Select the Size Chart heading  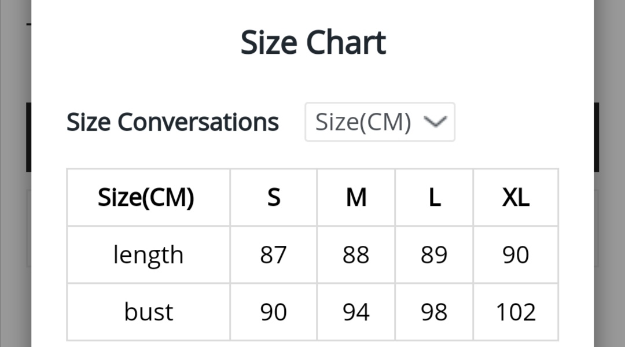click(x=313, y=43)
